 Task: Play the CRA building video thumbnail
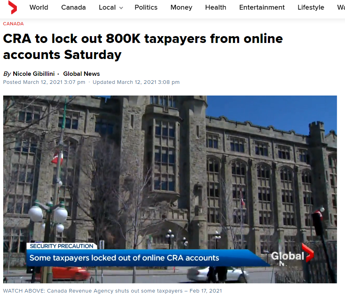(x=170, y=189)
